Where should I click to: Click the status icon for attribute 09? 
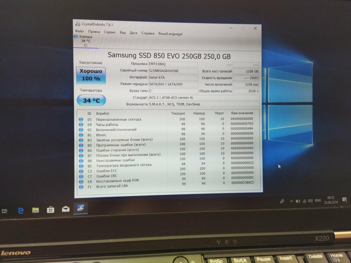[x=81, y=125]
